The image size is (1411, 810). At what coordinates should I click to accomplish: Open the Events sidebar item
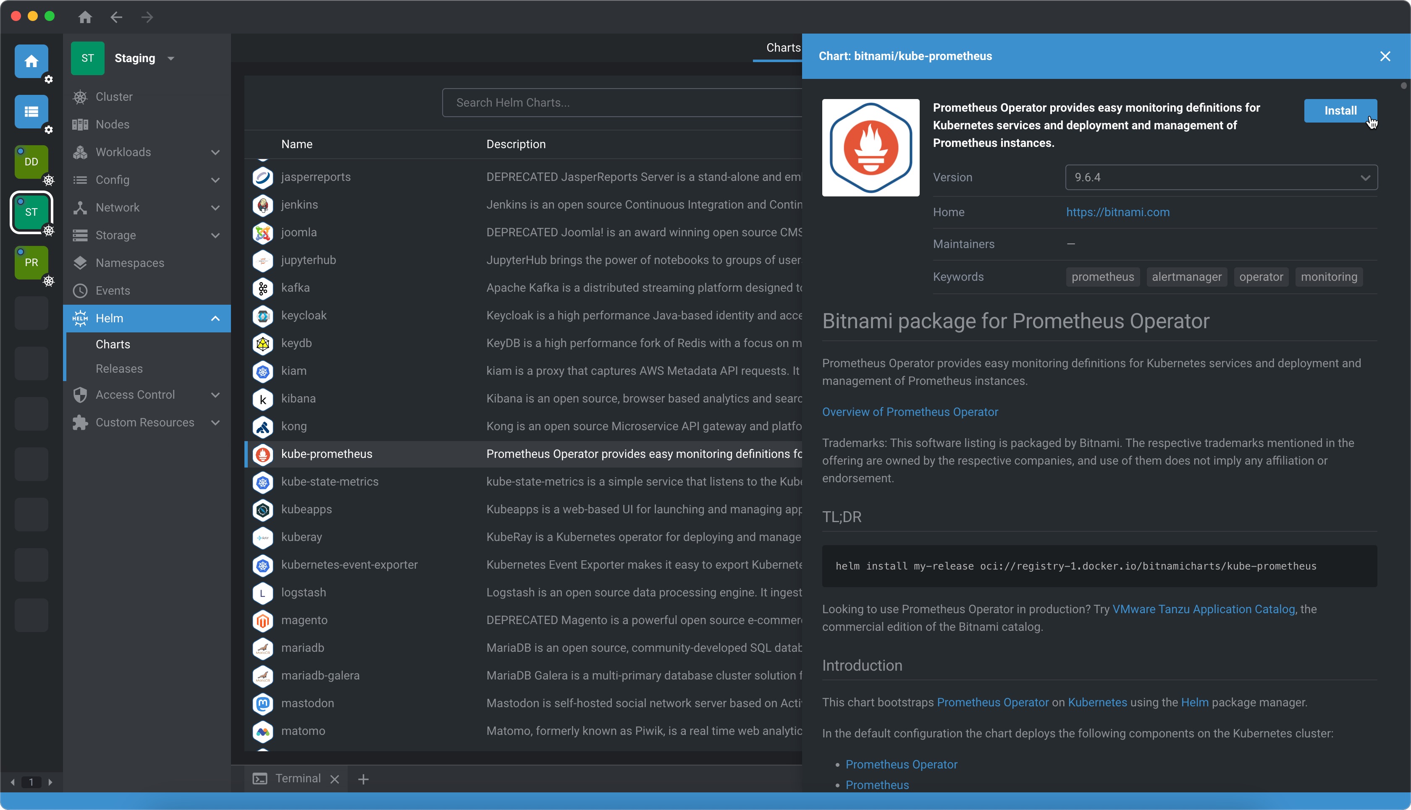click(x=113, y=290)
